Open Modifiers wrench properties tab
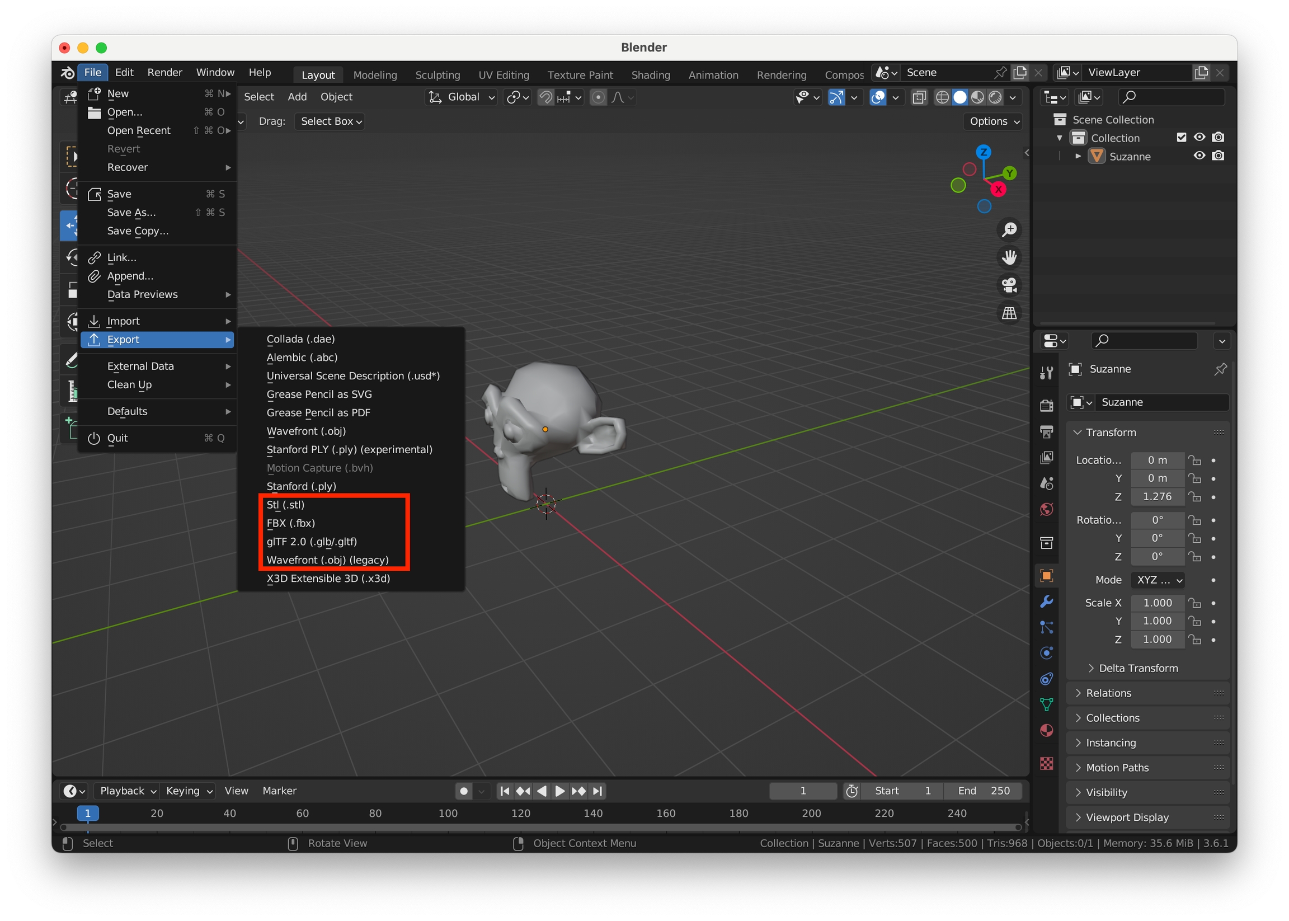The image size is (1289, 921). 1046,601
